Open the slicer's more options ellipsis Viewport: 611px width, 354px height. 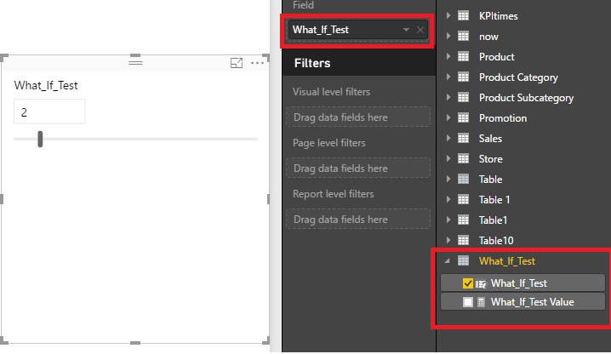[x=257, y=63]
